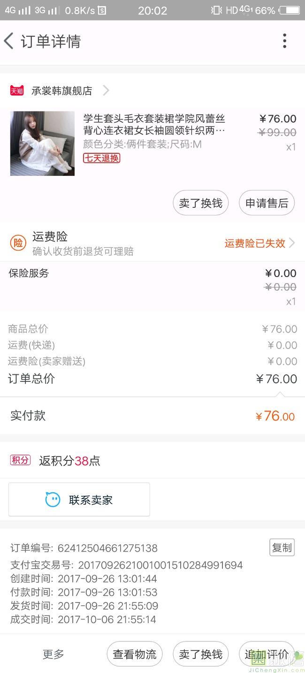The height and width of the screenshot is (673, 305).
Task: Open the 更多 menu at bottom
Action: click(53, 654)
